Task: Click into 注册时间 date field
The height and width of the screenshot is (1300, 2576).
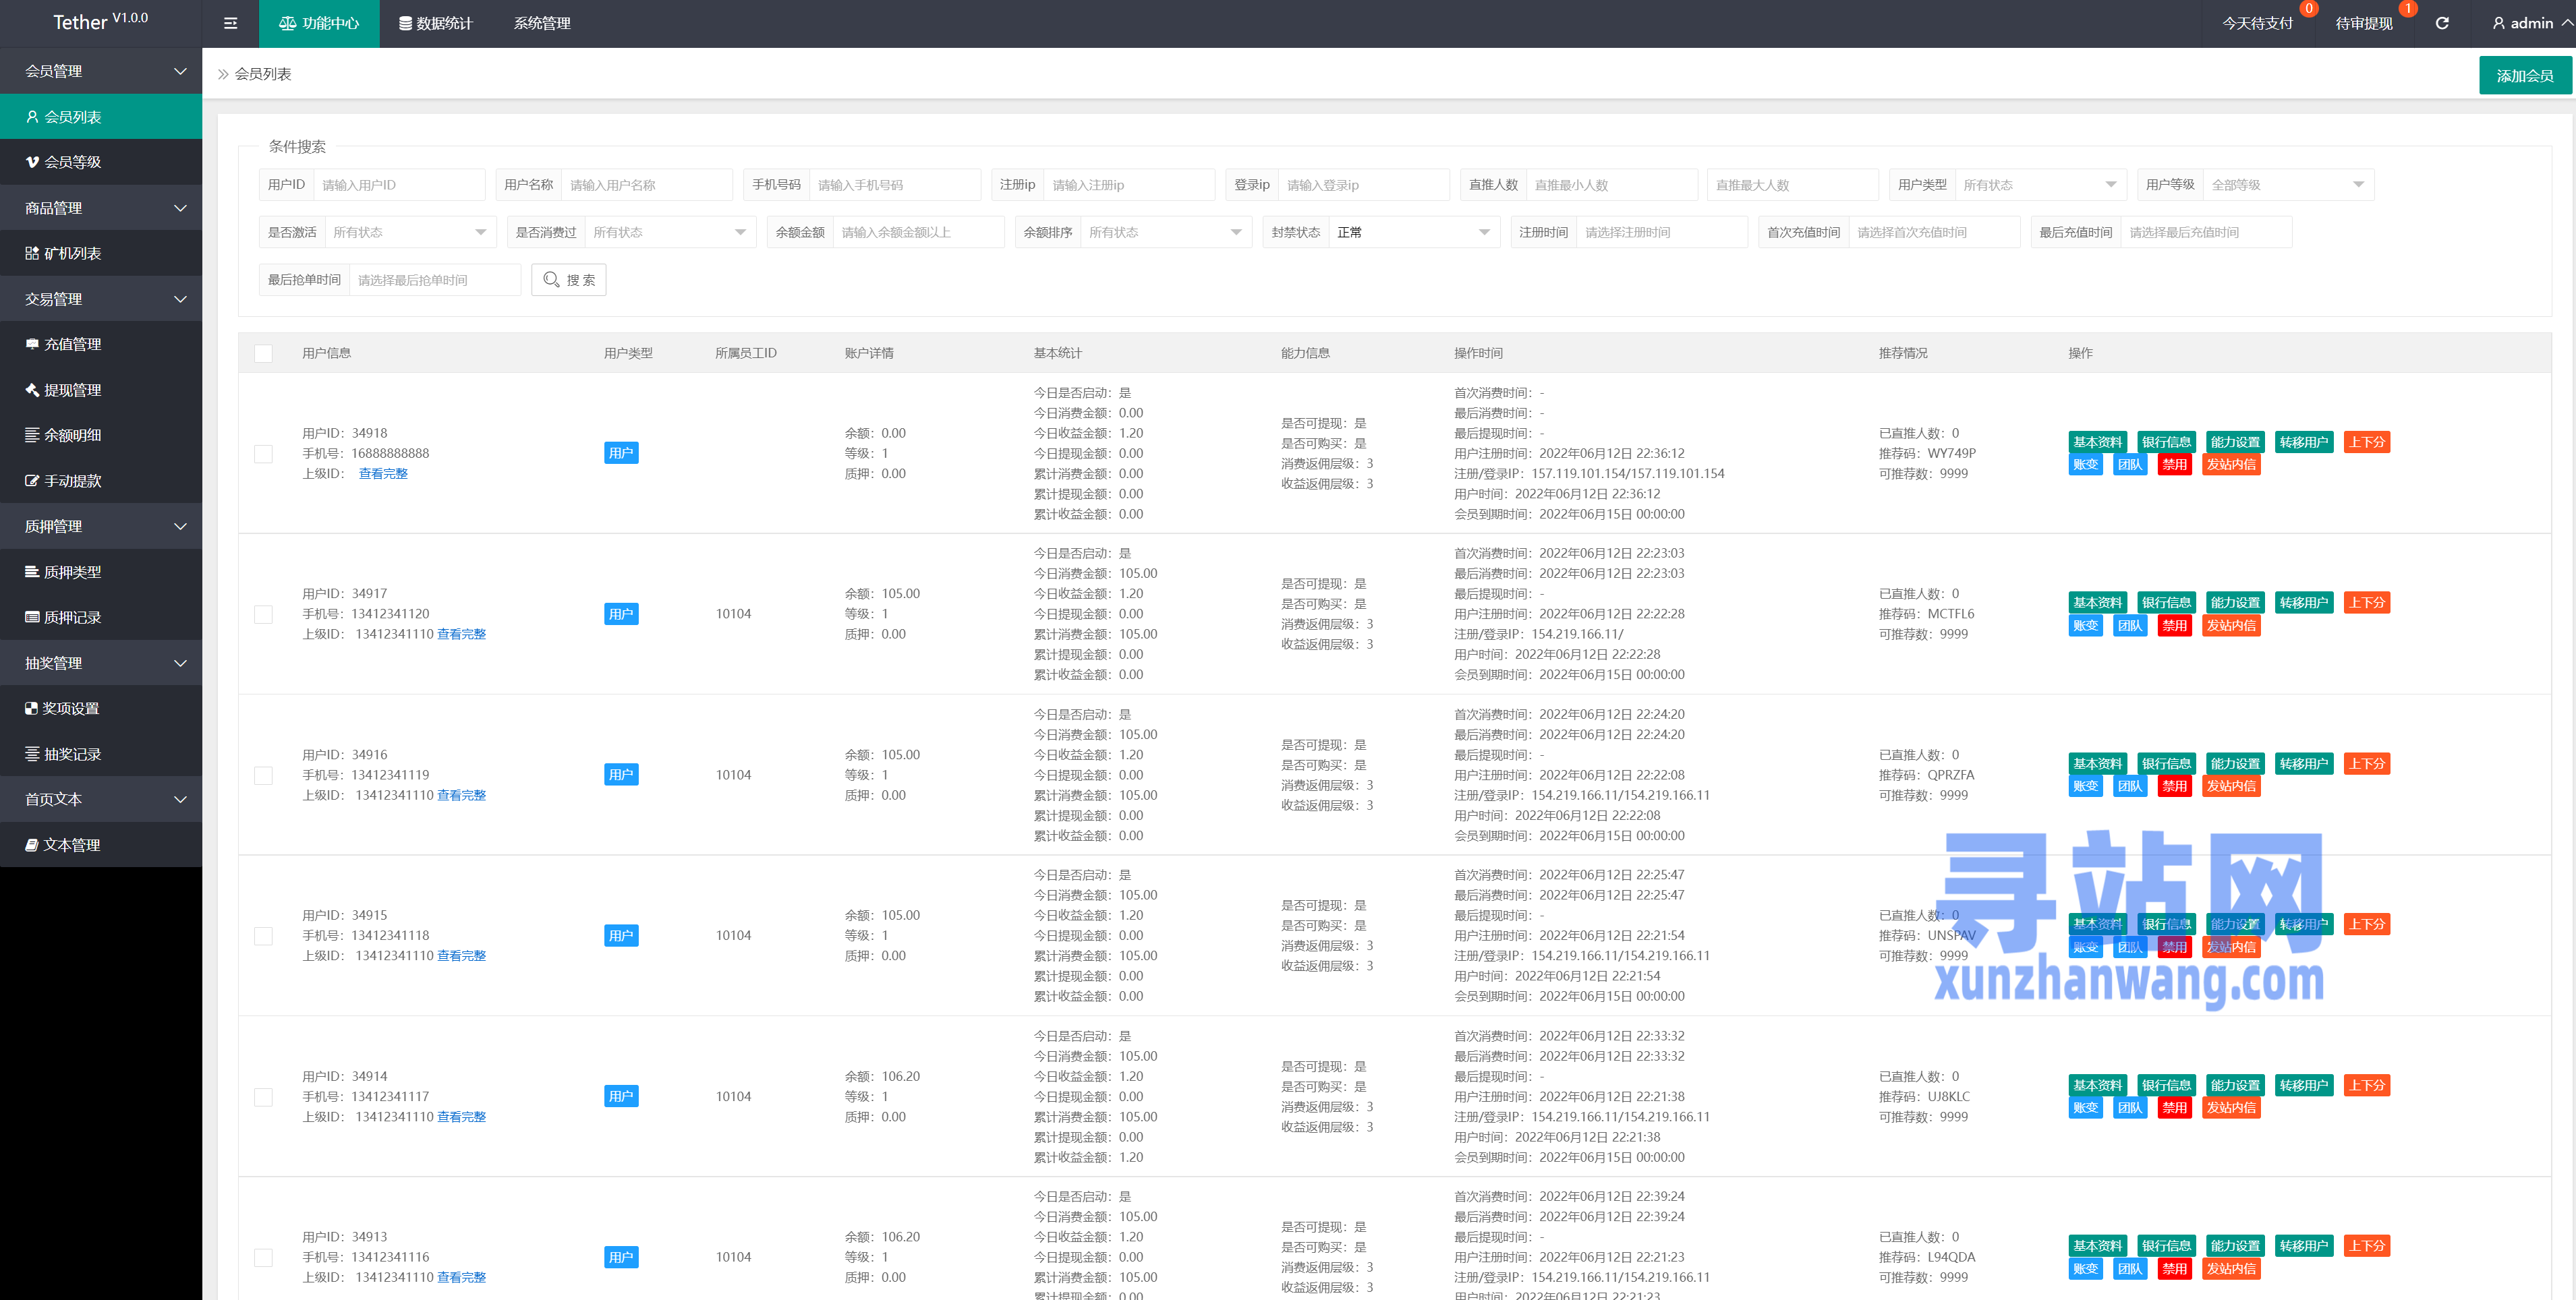Action: coord(1662,232)
